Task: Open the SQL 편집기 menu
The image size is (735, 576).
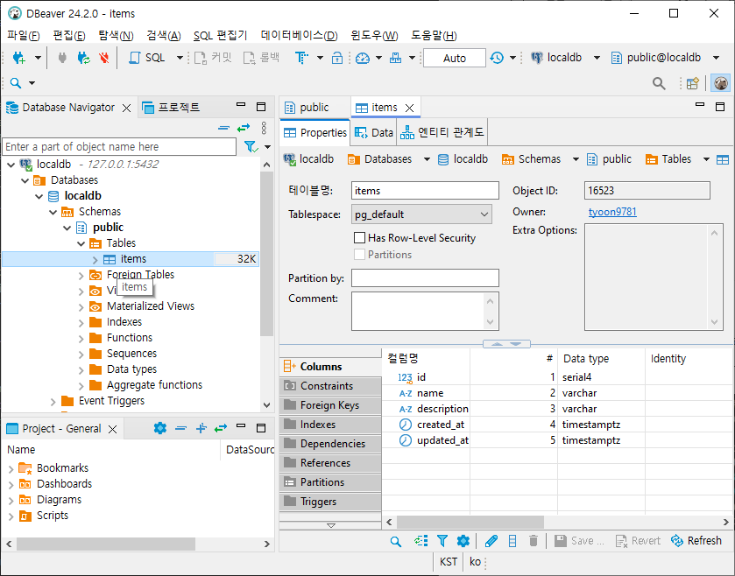Action: click(220, 36)
